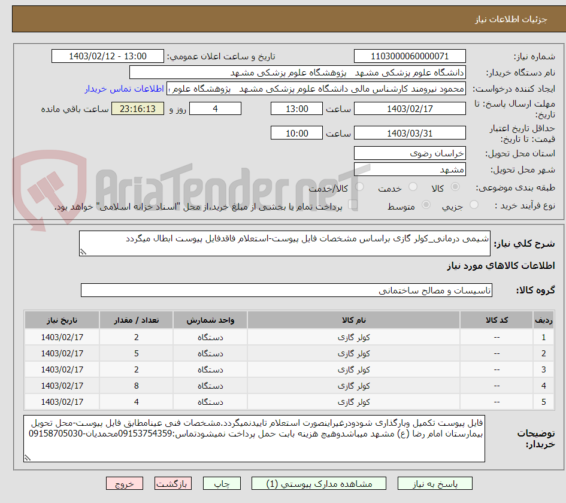Click the نام کالا column header
Screen dimensions: 566x503
[x=353, y=320]
